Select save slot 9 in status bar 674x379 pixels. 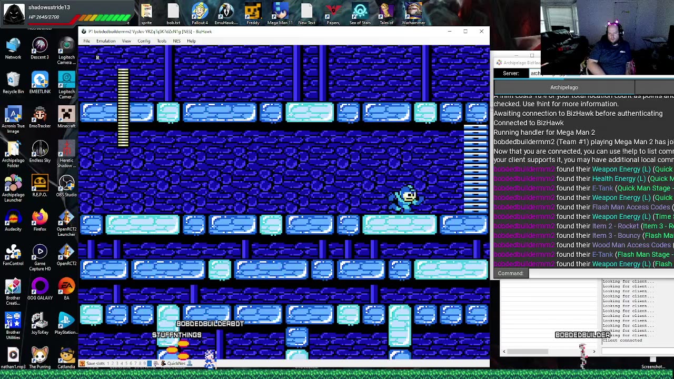coord(144,364)
